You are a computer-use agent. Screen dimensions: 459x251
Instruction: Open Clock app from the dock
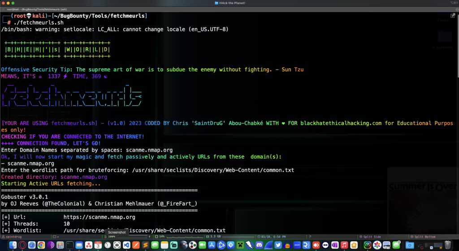tap(108, 245)
